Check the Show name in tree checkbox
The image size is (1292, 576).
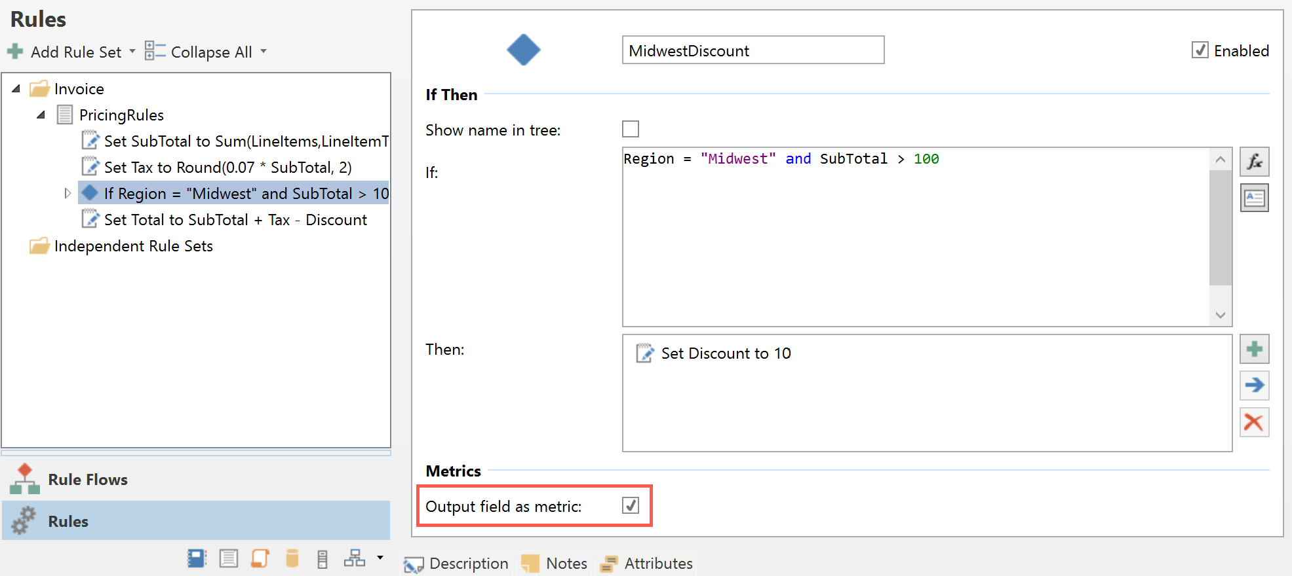(631, 130)
